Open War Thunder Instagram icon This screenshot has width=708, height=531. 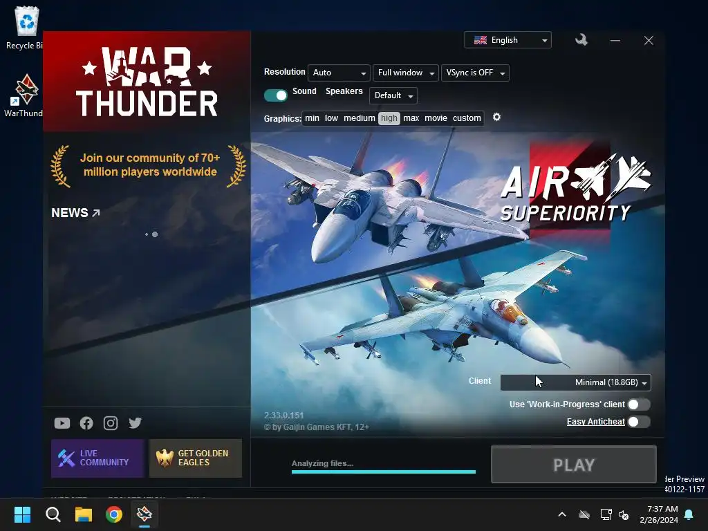(111, 423)
